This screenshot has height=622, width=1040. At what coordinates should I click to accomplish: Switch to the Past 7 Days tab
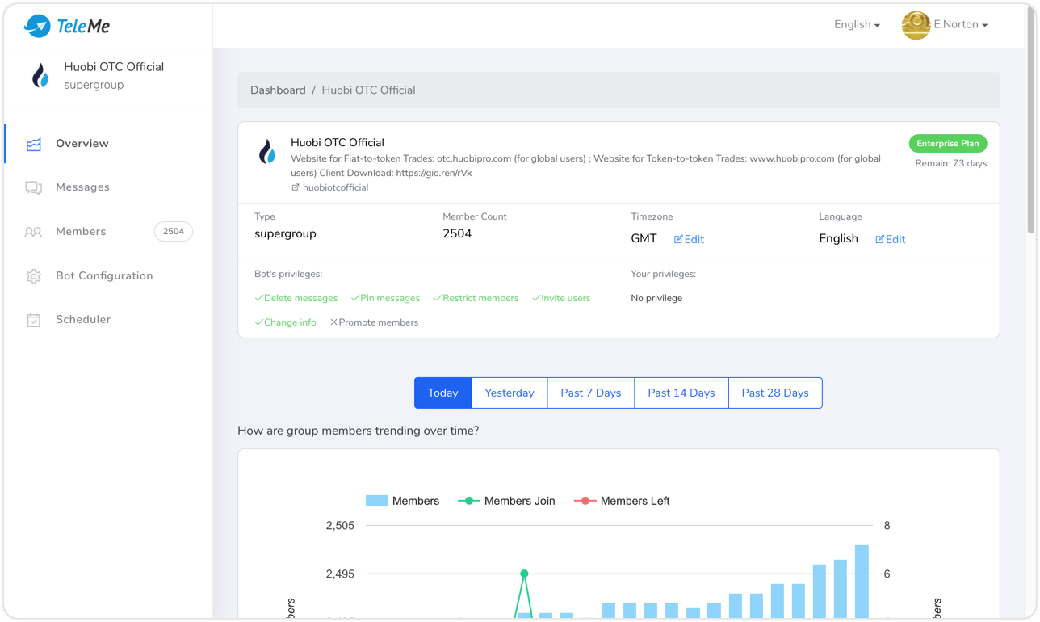pyautogui.click(x=590, y=393)
